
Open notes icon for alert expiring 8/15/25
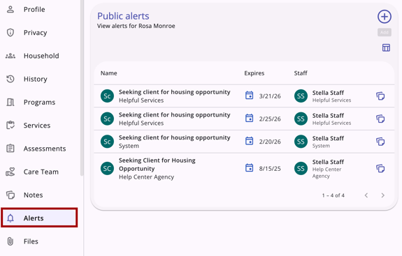380,169
